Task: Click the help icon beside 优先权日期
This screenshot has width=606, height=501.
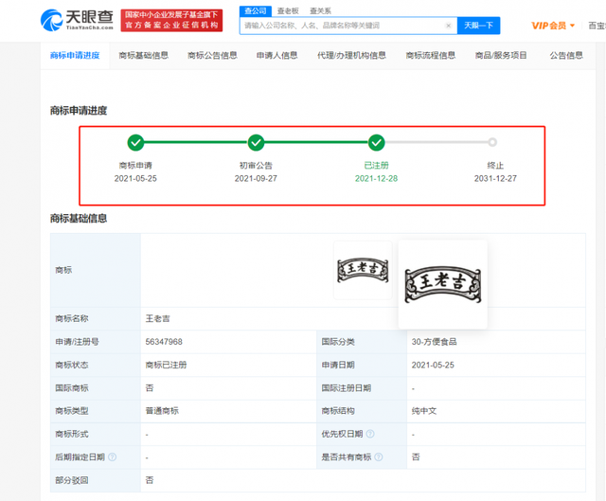Action: 370,434
